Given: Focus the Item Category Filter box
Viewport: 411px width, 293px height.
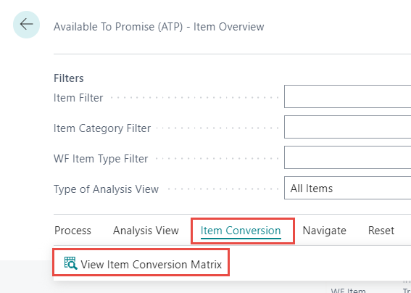Looking at the screenshot, I should point(347,127).
